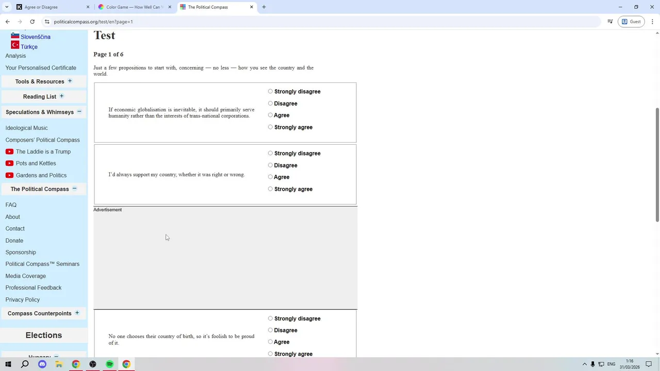
Task: Switch to the Color Game tab
Action: [135, 7]
